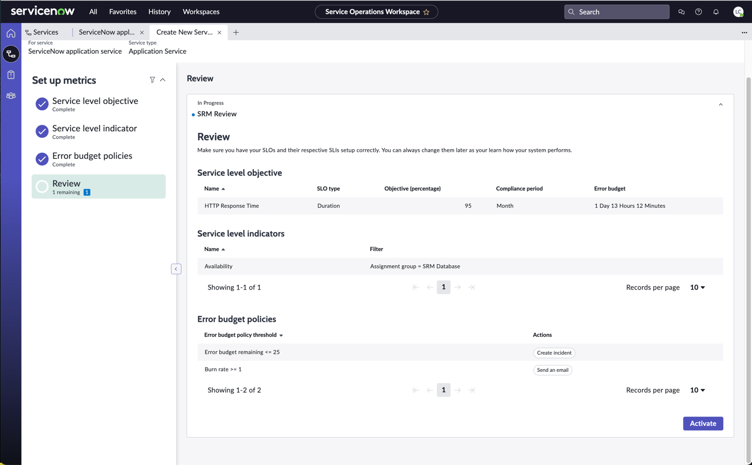Open the notifications bell
The image size is (752, 465).
tap(716, 12)
